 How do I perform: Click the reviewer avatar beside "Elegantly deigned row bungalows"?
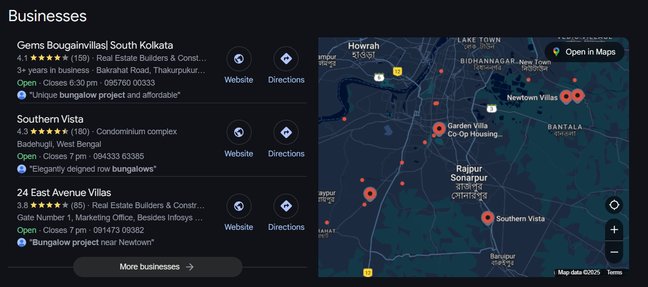coord(22,169)
